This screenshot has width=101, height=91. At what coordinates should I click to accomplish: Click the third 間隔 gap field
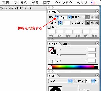click(x=95, y=32)
